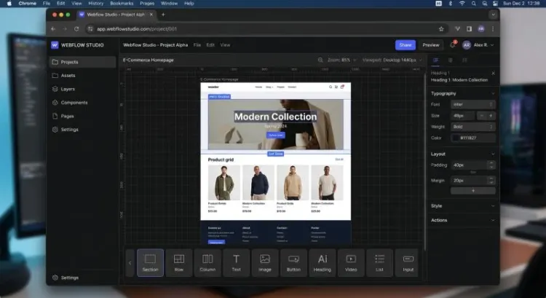Open Settings at the sidebar bottom
Viewport: 546px width, 298px height.
click(x=82, y=278)
